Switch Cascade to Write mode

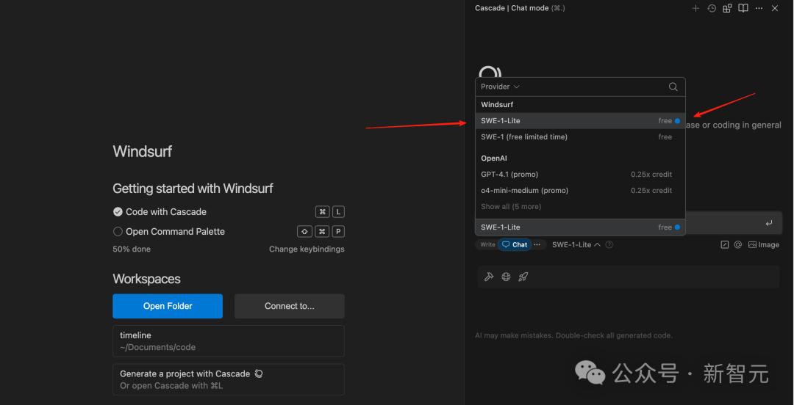coord(487,245)
